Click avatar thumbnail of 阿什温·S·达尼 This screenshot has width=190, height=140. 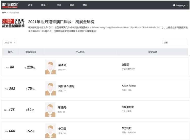tap(50, 88)
